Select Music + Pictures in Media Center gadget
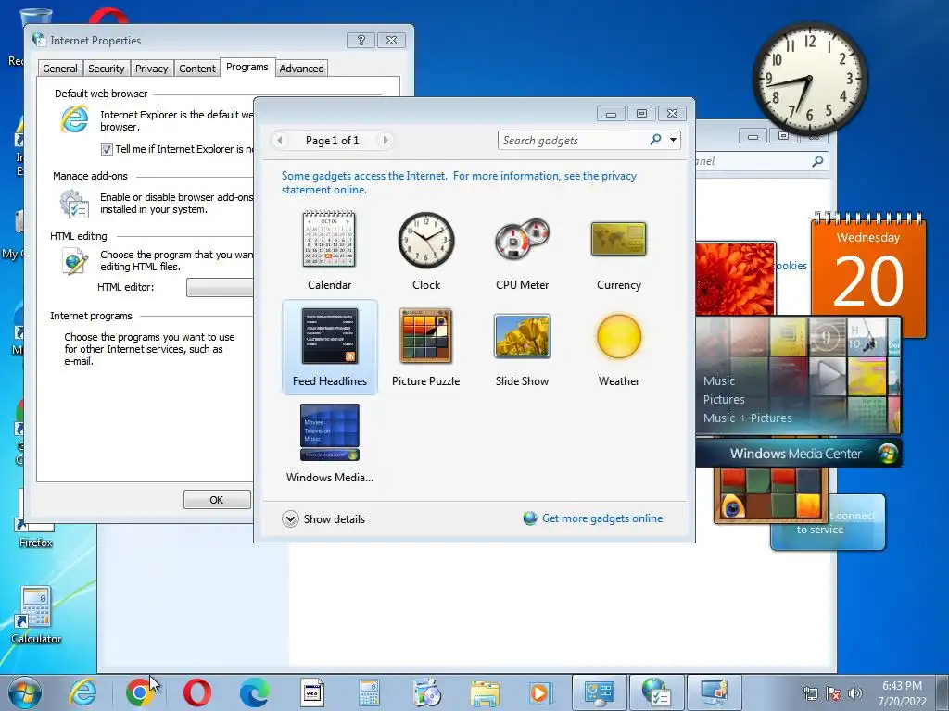Image resolution: width=949 pixels, height=711 pixels. tap(748, 418)
